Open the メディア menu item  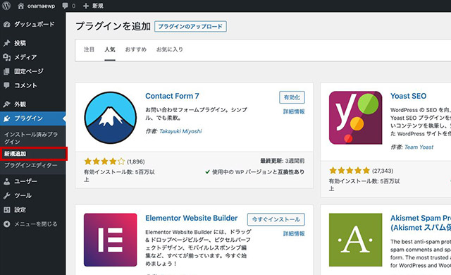click(x=33, y=57)
